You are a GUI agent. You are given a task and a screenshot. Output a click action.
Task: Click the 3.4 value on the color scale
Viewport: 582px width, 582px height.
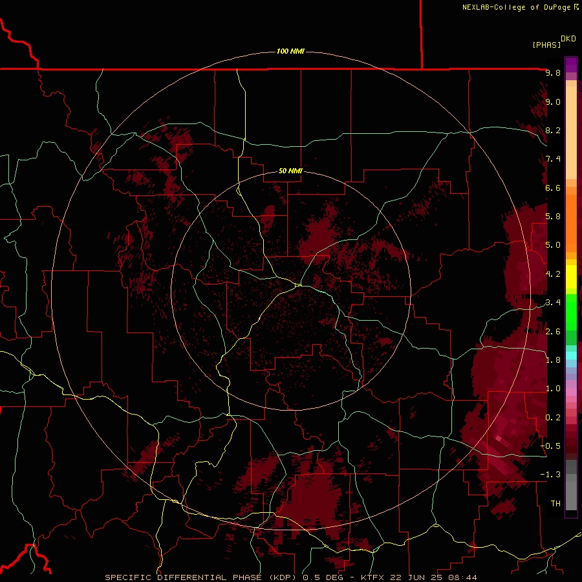[553, 303]
